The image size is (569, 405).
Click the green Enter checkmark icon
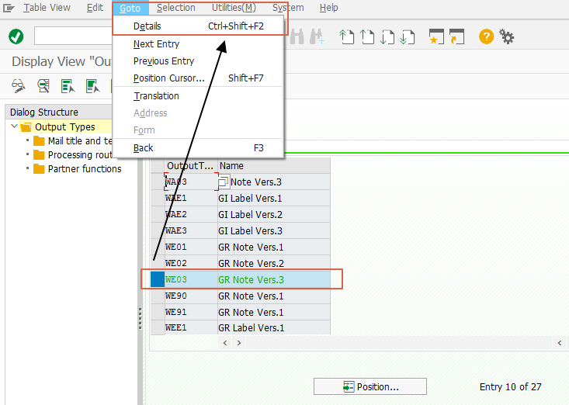(x=16, y=36)
